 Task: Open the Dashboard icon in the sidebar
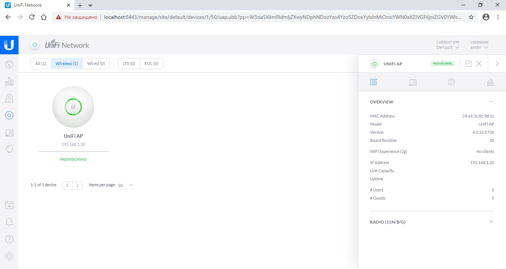pyautogui.click(x=9, y=64)
